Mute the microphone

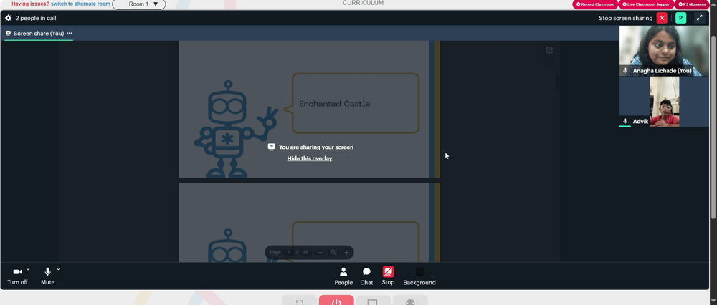click(47, 276)
